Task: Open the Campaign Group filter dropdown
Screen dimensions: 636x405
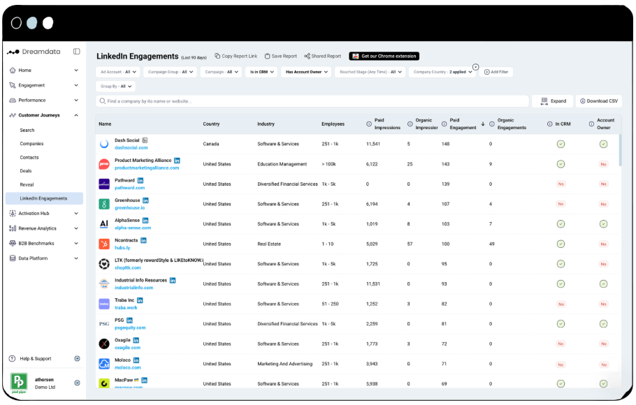Action: [170, 72]
